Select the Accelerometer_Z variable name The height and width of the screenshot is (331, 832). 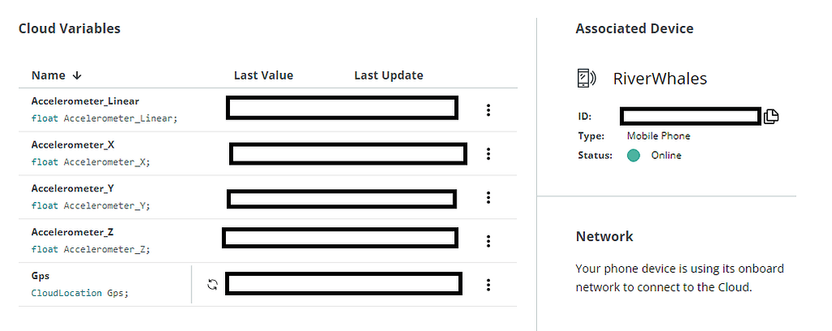71,232
